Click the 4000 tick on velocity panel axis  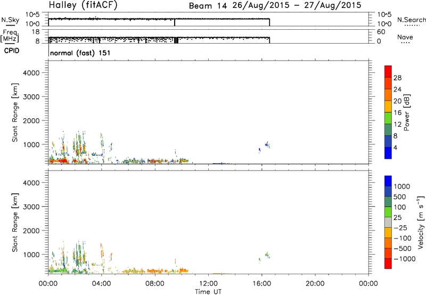pyautogui.click(x=31, y=183)
